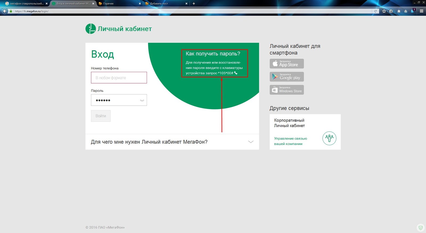Click the corporate cabinet people icon
The height and width of the screenshot is (233, 426).
[x=329, y=138]
